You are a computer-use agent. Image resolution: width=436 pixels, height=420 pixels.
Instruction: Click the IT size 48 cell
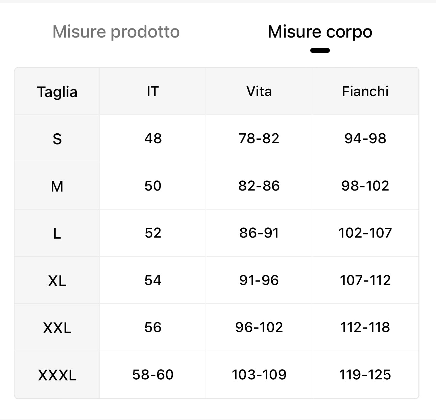pyautogui.click(x=153, y=138)
